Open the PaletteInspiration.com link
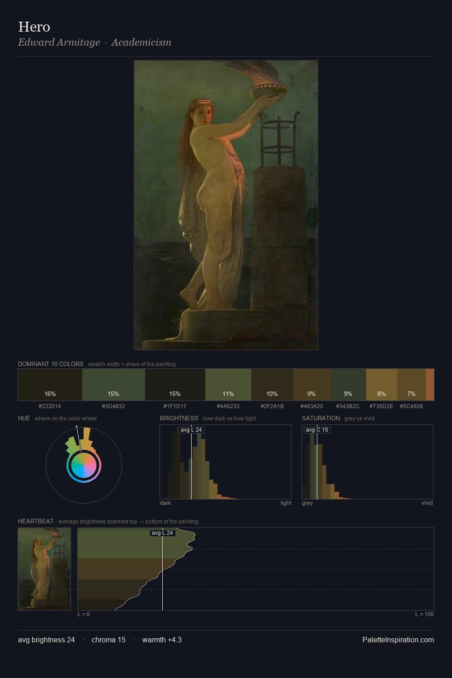452x678 pixels. 398,640
